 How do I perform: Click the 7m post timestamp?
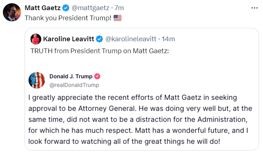point(119,8)
